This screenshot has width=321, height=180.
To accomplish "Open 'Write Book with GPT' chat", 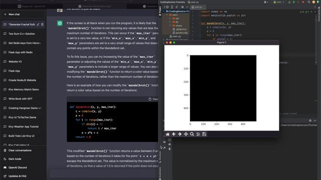I will (23, 99).
